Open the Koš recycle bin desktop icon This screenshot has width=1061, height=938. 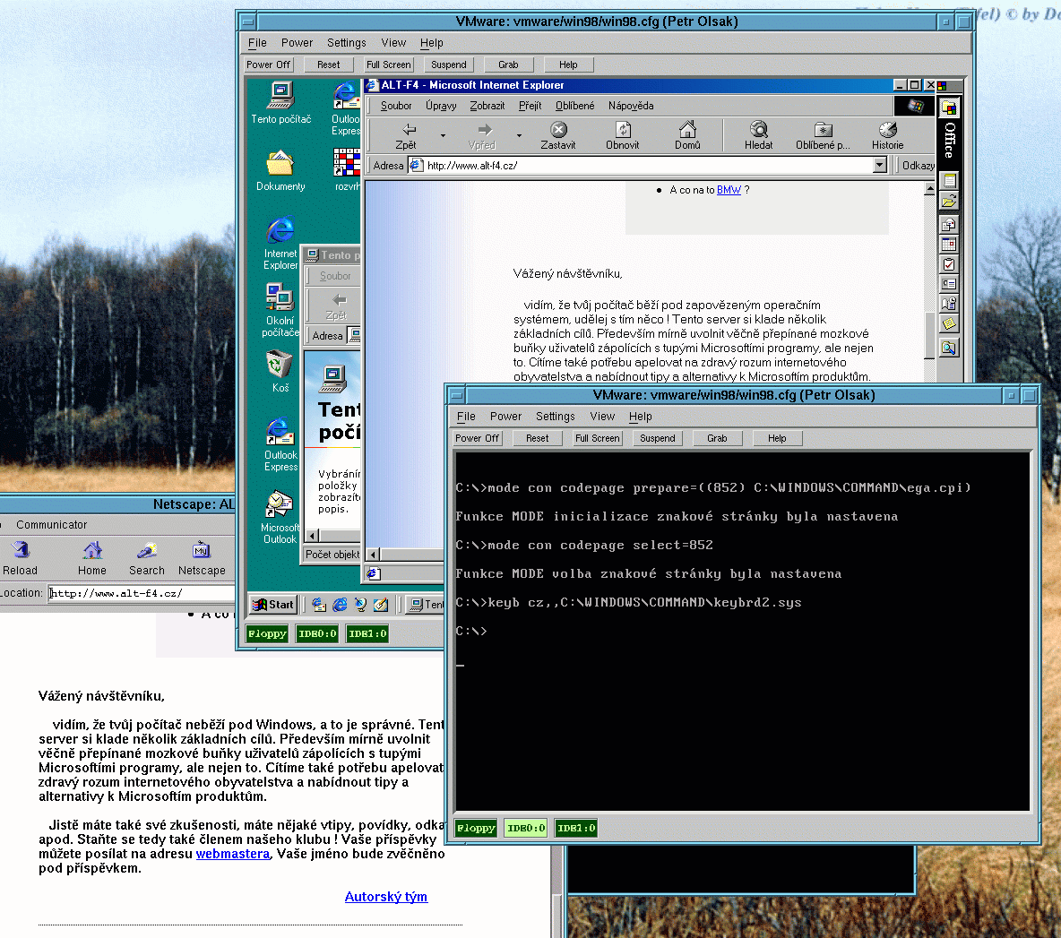tap(280, 366)
